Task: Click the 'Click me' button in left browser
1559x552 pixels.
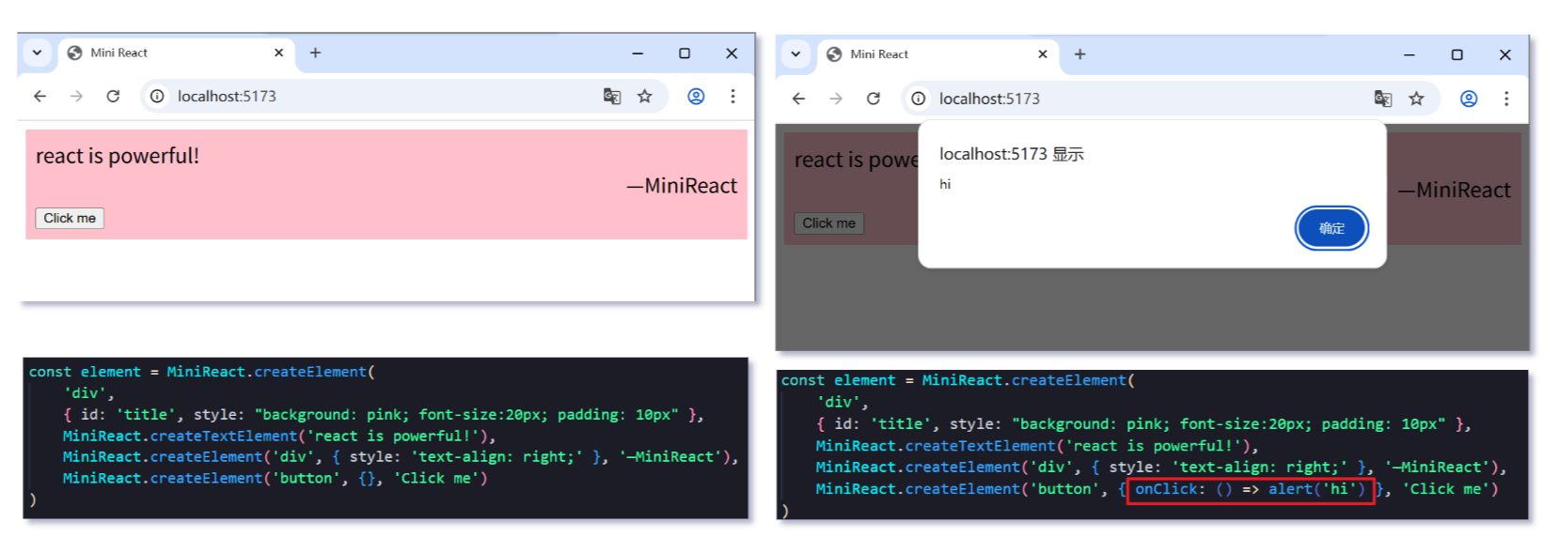Action: [70, 218]
